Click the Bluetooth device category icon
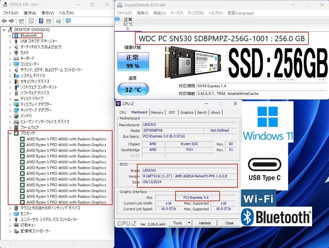 click(x=16, y=35)
